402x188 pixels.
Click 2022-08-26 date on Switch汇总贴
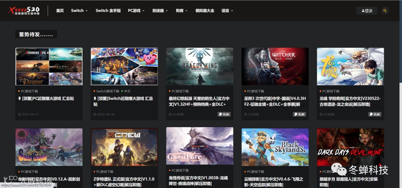(x=104, y=115)
